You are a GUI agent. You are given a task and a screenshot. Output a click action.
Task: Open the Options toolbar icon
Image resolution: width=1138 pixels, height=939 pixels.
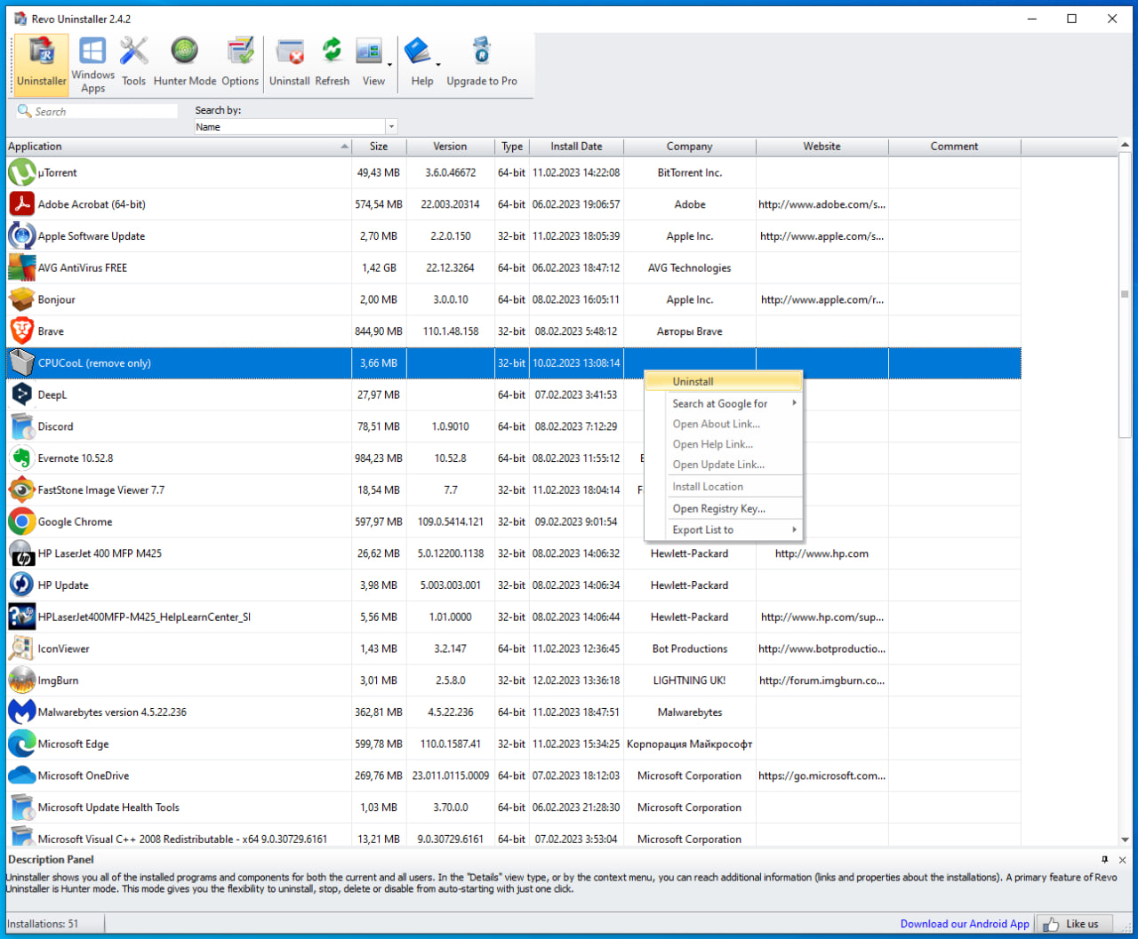pos(240,62)
